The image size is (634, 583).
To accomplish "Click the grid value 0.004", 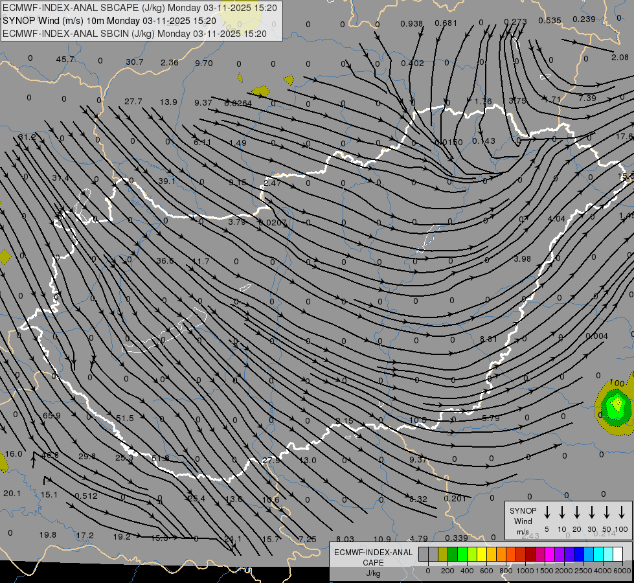I will pos(596,336).
